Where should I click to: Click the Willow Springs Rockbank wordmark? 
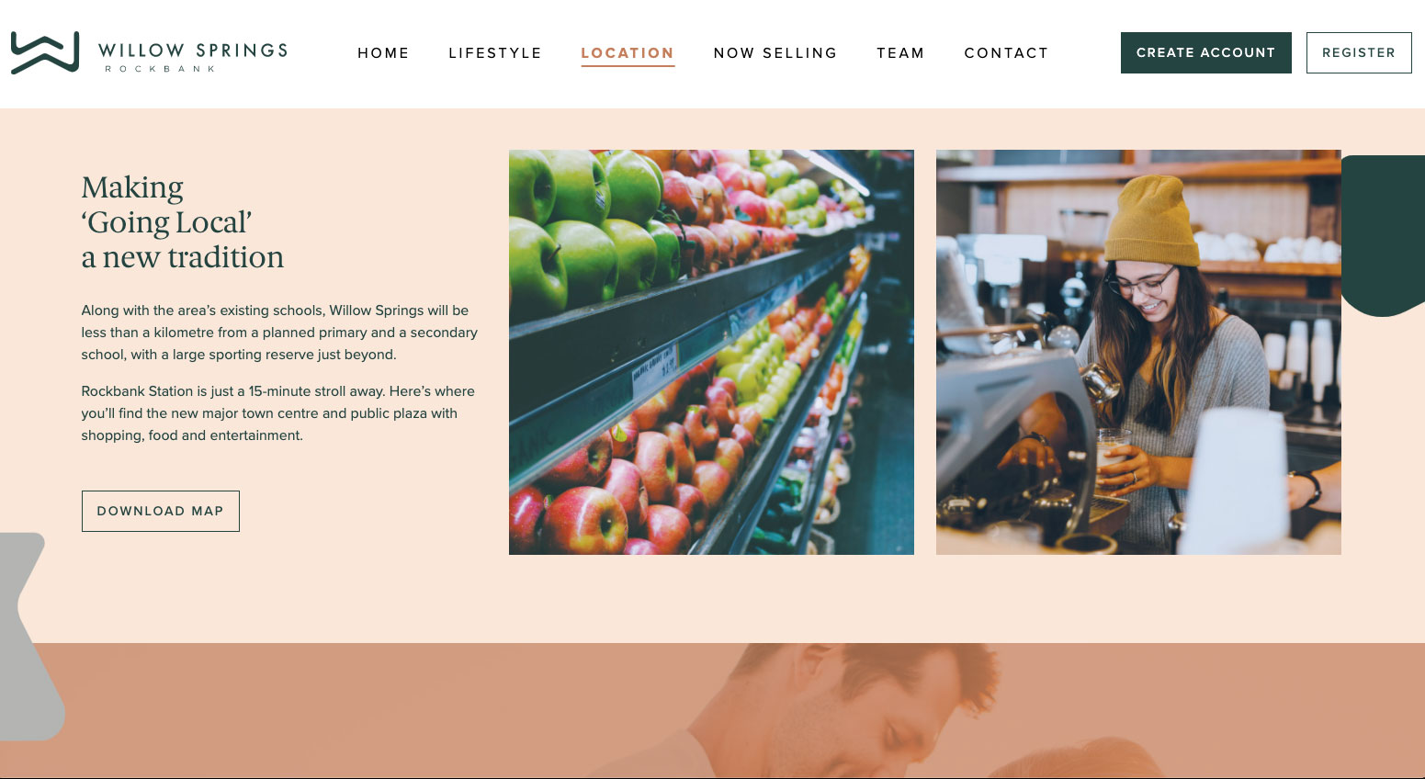pyautogui.click(x=193, y=56)
